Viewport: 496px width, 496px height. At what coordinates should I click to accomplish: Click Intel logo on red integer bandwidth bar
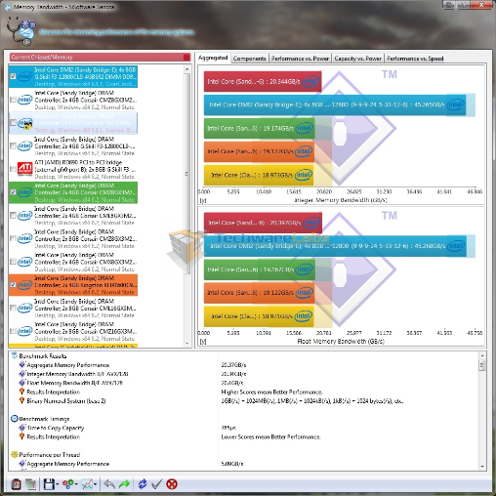pos(310,81)
